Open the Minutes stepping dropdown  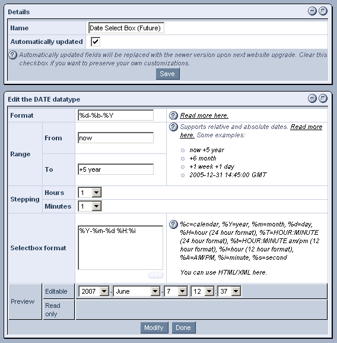pyautogui.click(x=90, y=206)
